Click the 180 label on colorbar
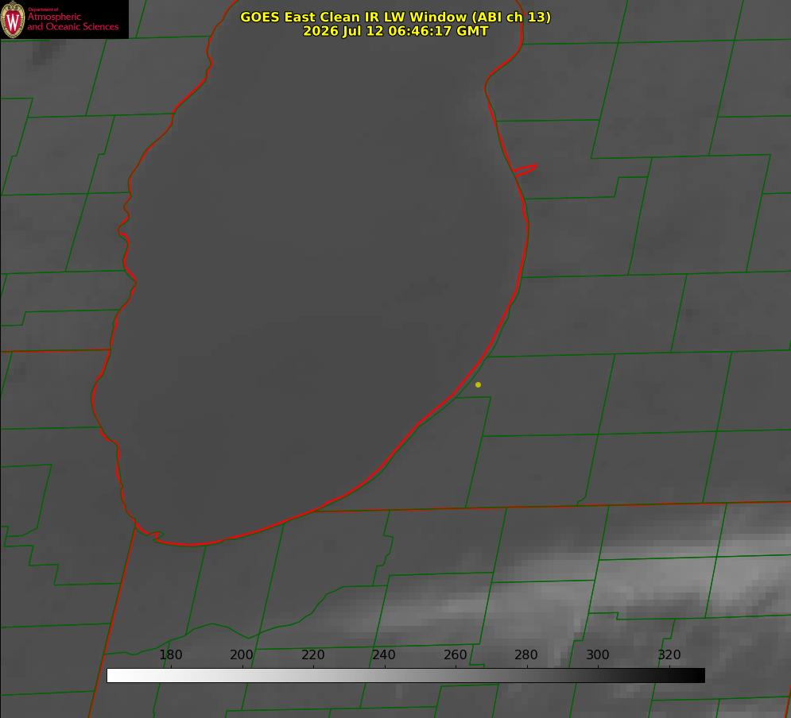This screenshot has width=791, height=718. point(170,654)
